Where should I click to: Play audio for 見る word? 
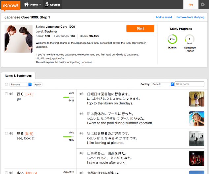click(11, 133)
